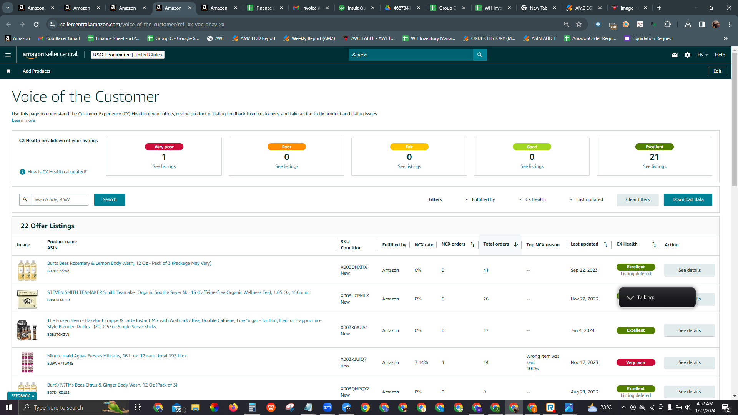The image size is (738, 415).
Task: Click Add Products in the navigation bar
Action: (37, 71)
